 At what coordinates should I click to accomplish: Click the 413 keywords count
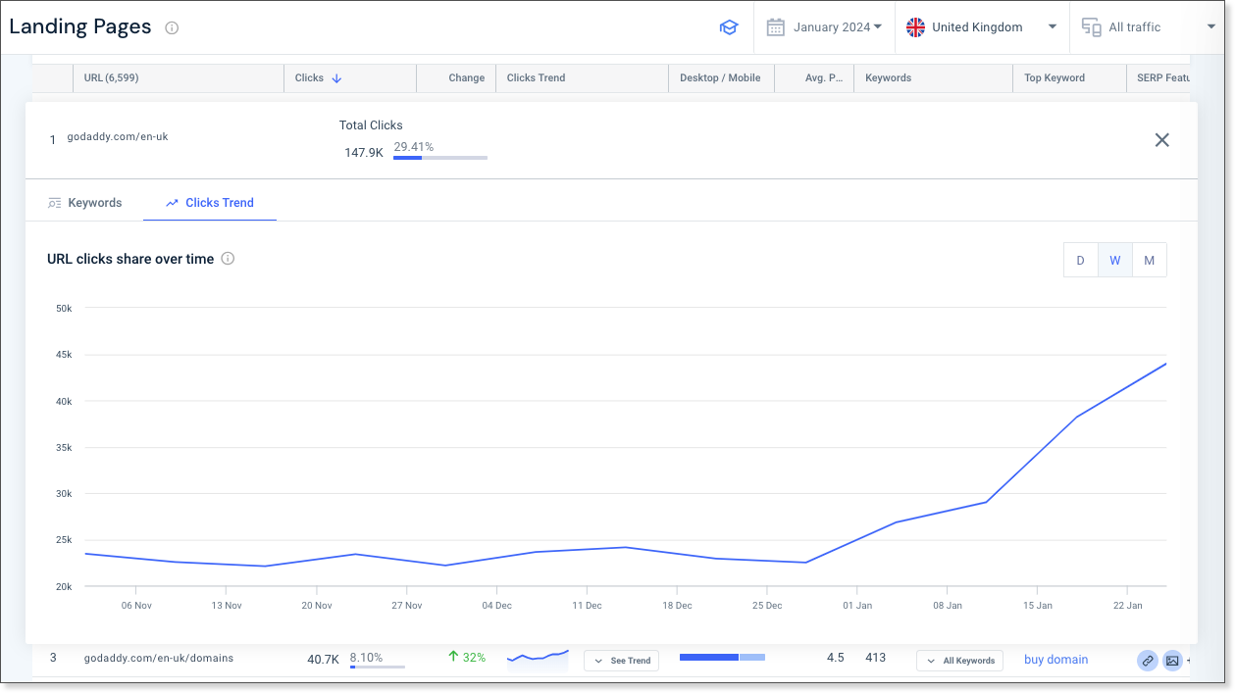[x=876, y=658]
